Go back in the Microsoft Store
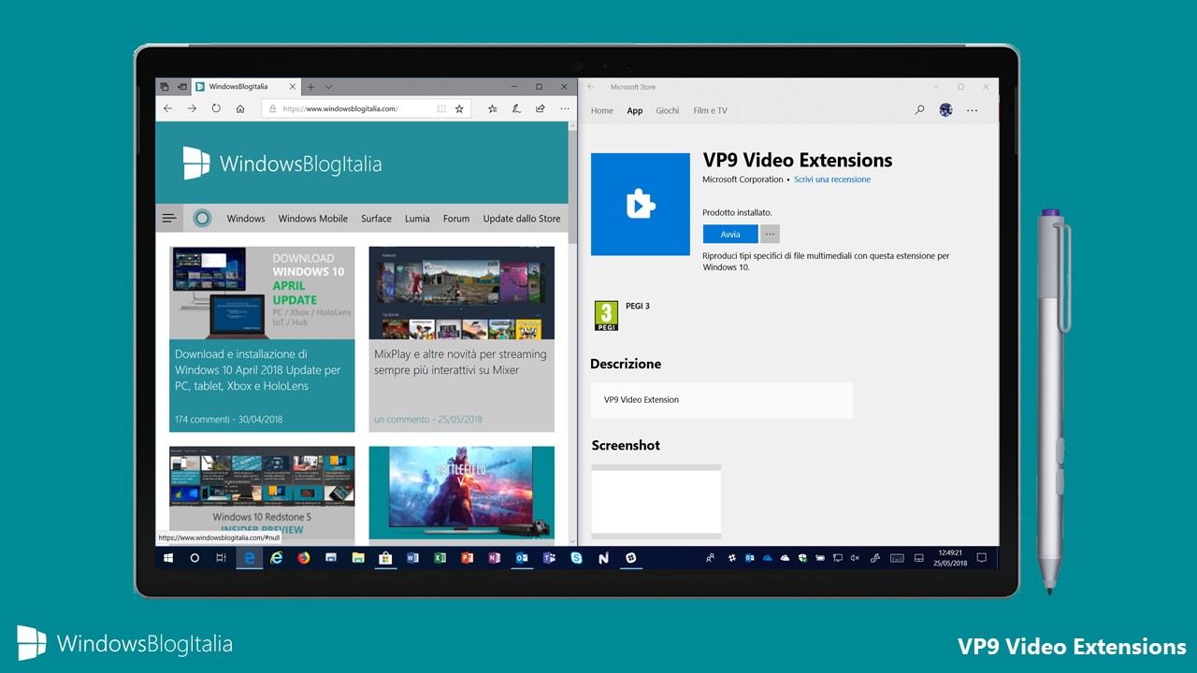The image size is (1197, 673). click(591, 87)
